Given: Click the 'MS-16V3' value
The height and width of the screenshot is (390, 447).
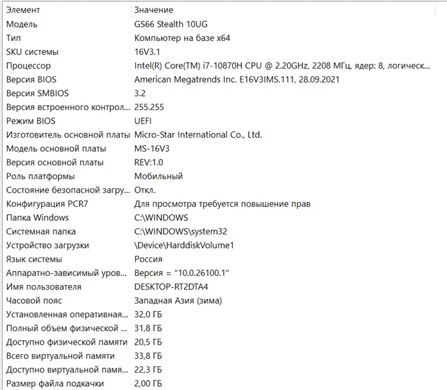Looking at the screenshot, I should coord(152,149).
